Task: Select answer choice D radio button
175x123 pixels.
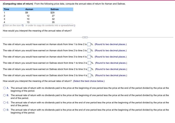Action: click(4, 110)
